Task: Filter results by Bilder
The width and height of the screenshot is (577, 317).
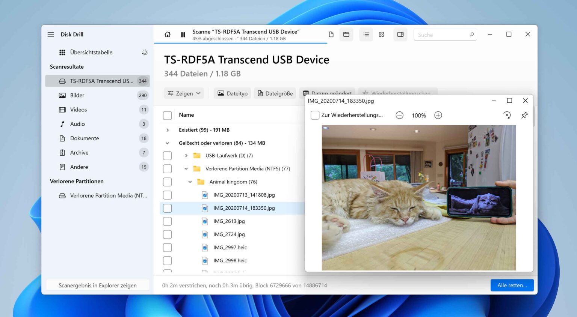Action: pos(98,95)
